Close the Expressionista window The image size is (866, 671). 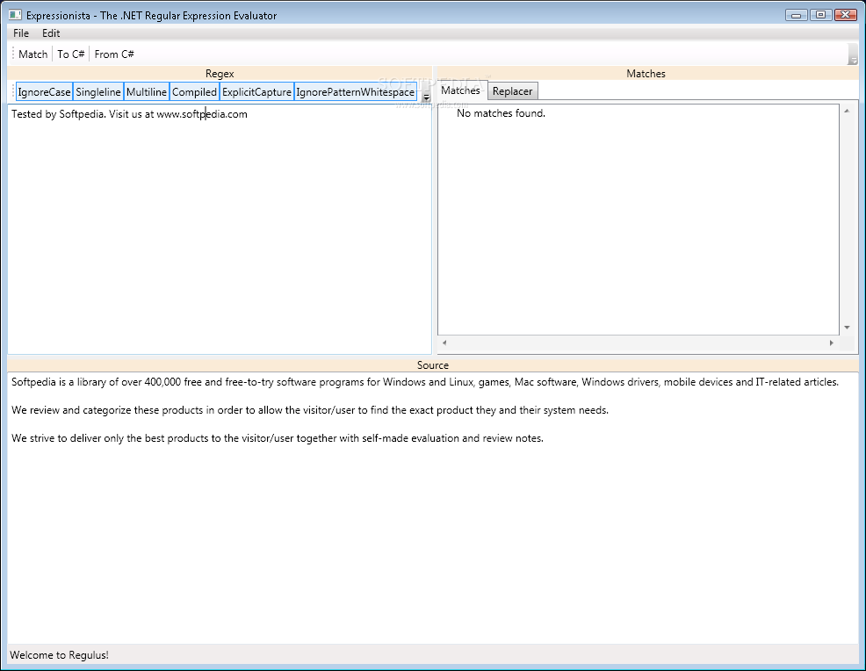tap(845, 15)
